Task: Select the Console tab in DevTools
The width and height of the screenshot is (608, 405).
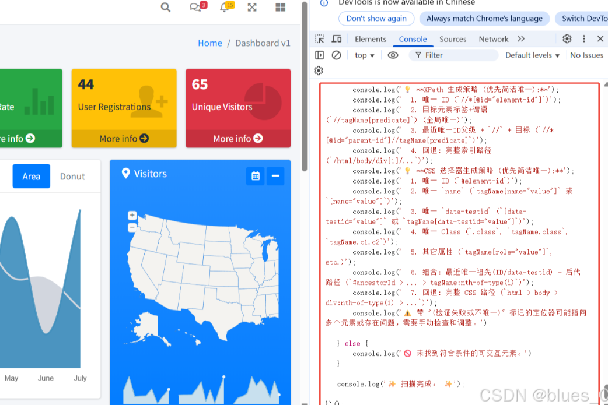Action: click(413, 39)
